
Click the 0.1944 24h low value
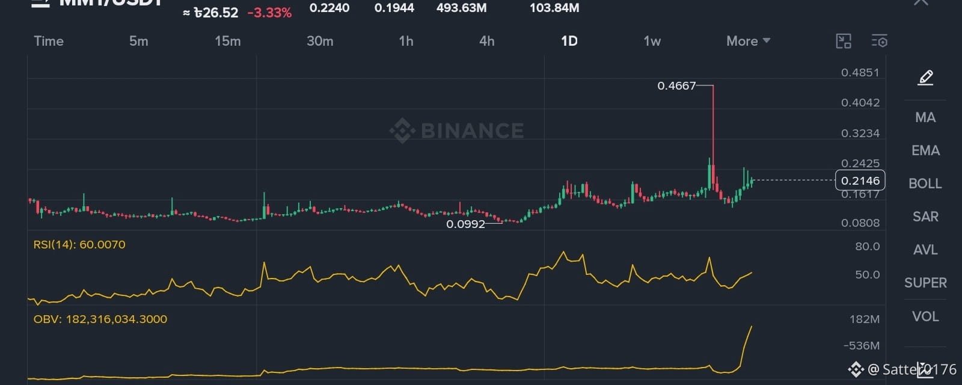click(x=394, y=8)
